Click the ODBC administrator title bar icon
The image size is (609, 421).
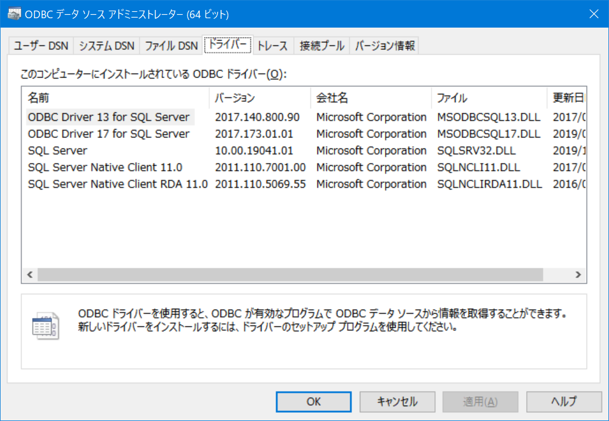[14, 14]
